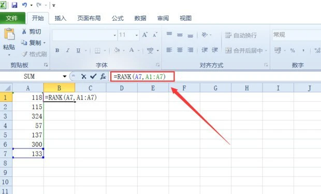Viewport: 321px width, 194px height.
Task: Click the Increase Indent icon
Action: pyautogui.click(x=215, y=50)
